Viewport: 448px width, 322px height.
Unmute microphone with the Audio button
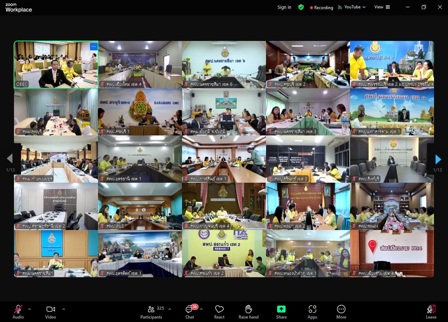pos(18,311)
